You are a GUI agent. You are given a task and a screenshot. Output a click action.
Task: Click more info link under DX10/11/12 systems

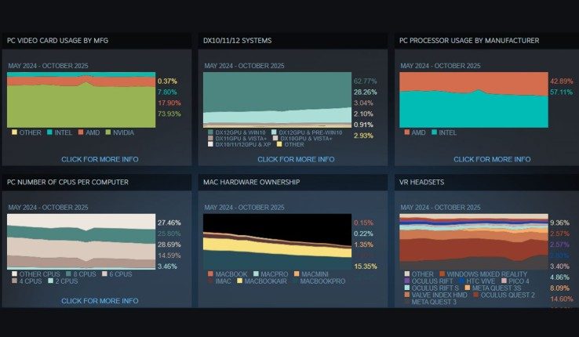tap(296, 159)
